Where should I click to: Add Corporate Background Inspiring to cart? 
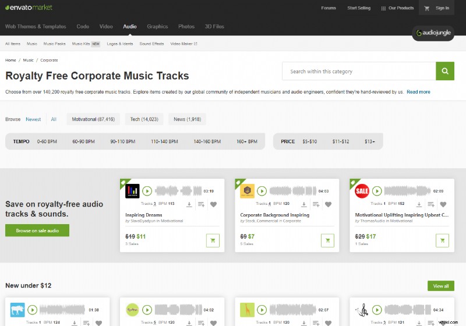point(327,240)
